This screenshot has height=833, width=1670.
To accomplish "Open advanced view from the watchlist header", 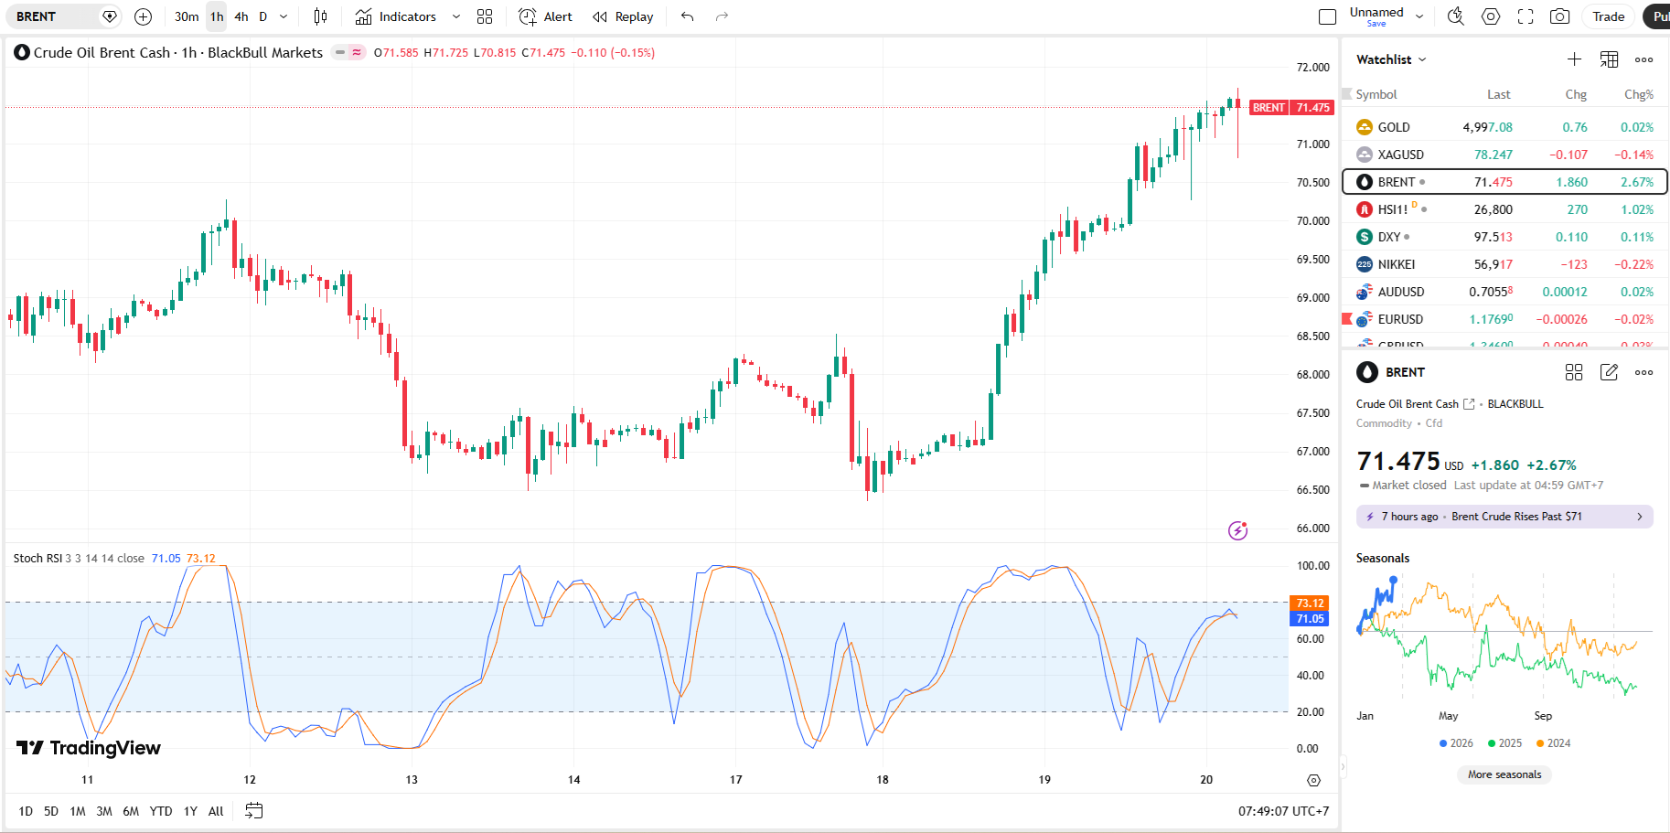I will click(x=1609, y=59).
